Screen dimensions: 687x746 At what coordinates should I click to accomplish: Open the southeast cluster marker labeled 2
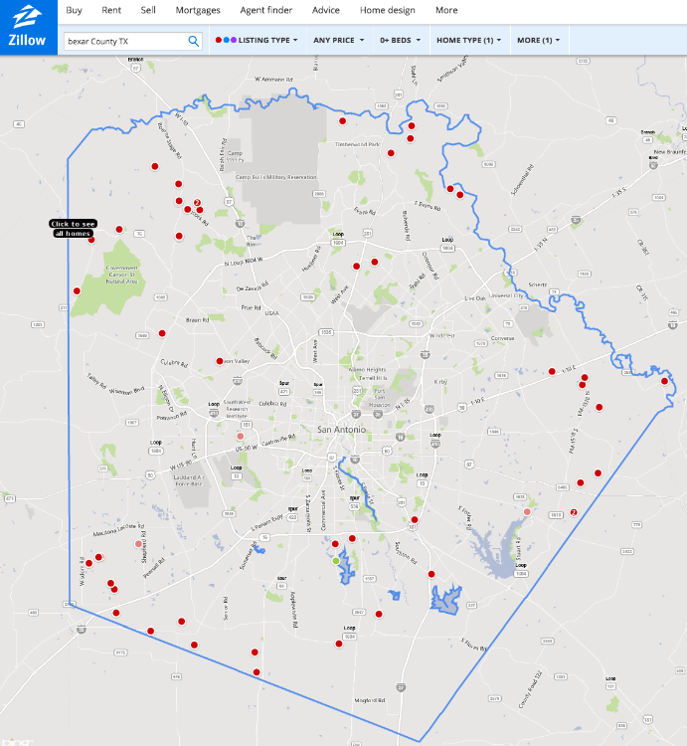click(x=573, y=513)
